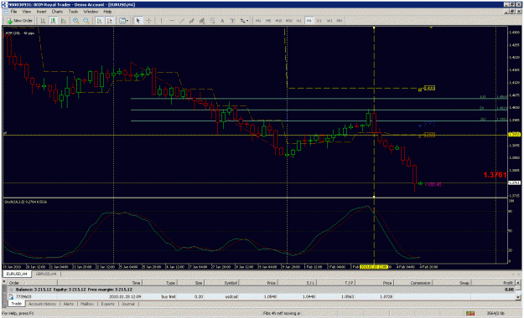Image resolution: width=524 pixels, height=318 pixels.
Task: Select pending order 7739603 row
Action: click(x=261, y=296)
